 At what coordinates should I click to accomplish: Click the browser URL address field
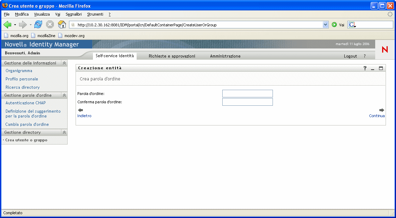click(x=196, y=25)
